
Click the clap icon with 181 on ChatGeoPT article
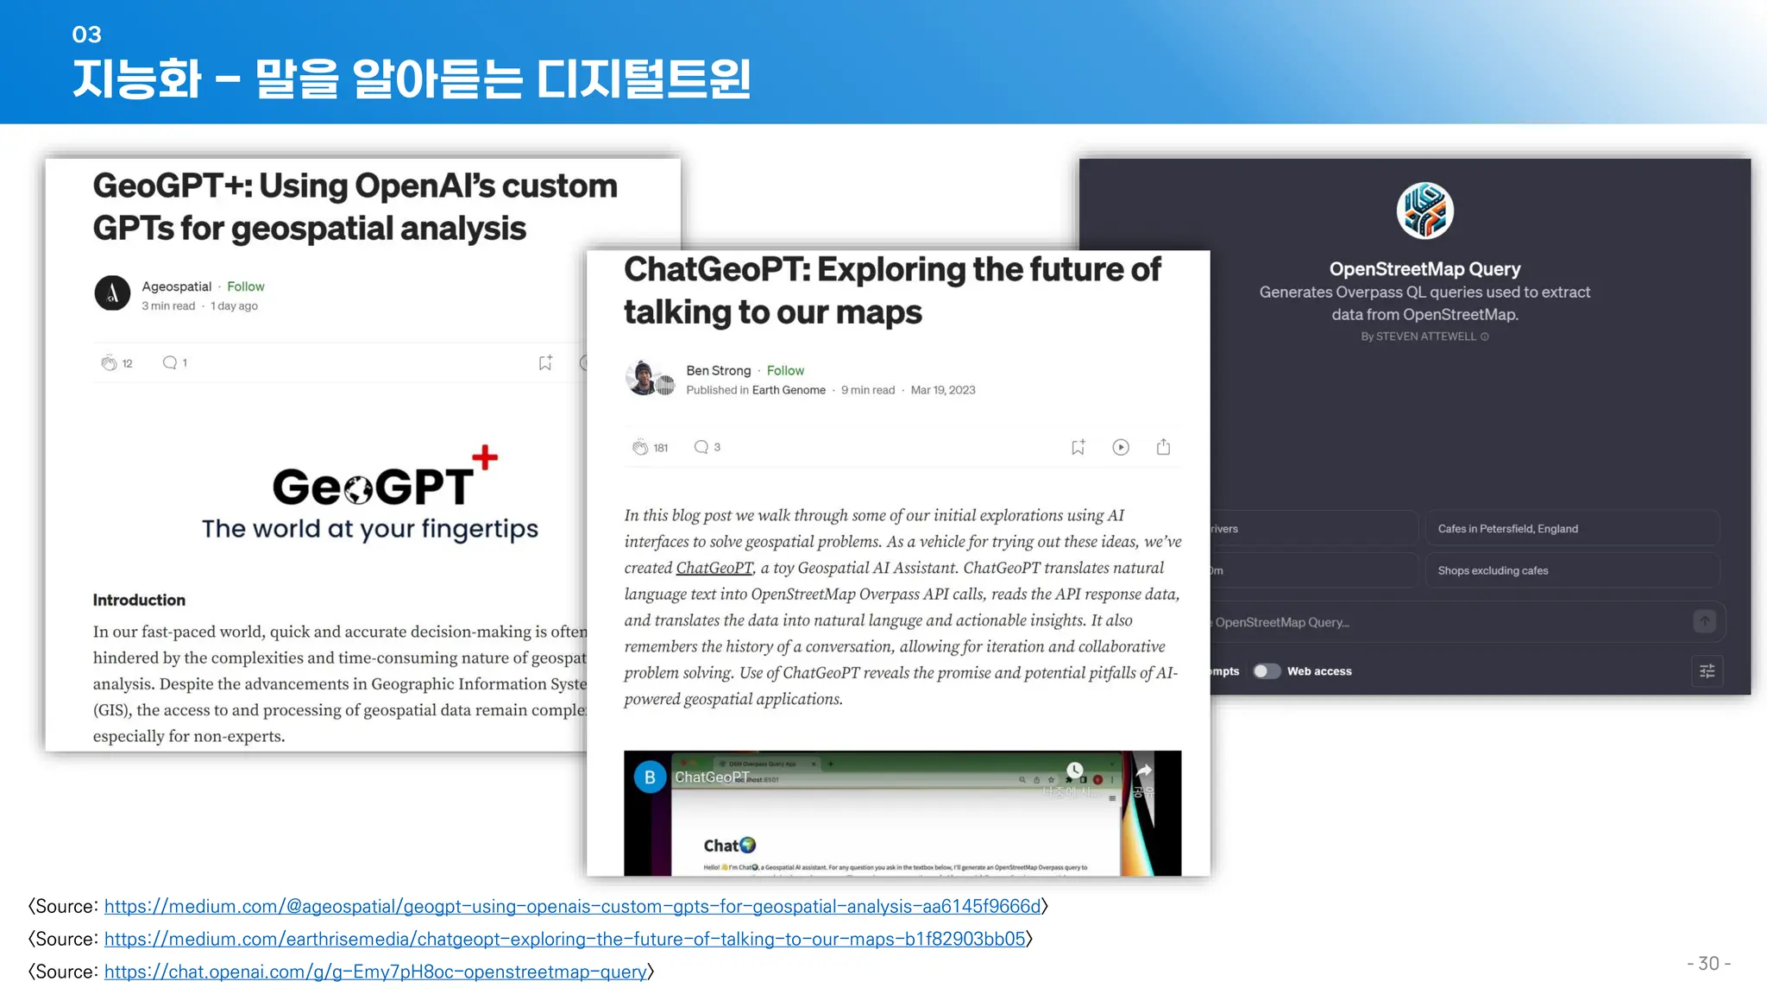[x=640, y=447]
